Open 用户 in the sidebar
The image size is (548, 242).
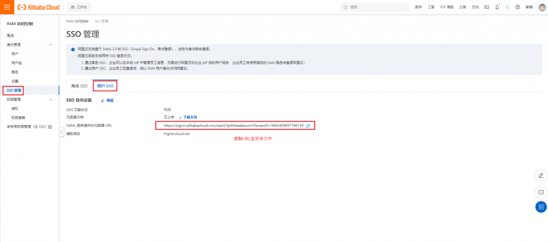tap(14, 54)
